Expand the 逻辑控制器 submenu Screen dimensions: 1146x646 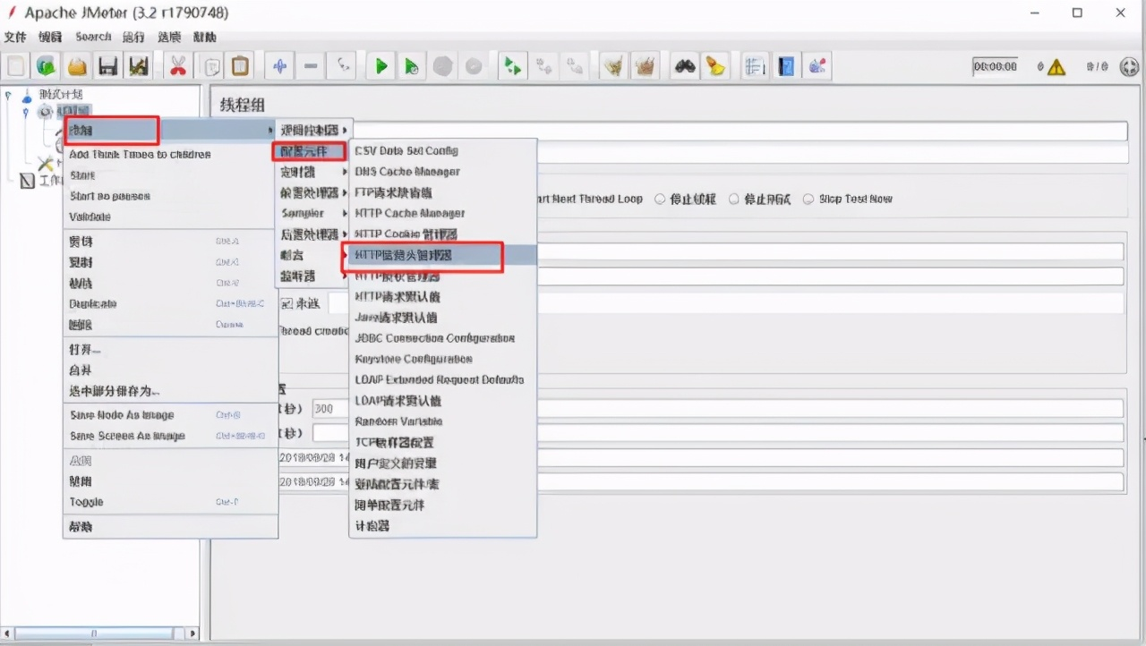(x=313, y=130)
